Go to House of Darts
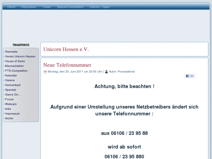Screen dimensions: 212x159 [15, 61]
